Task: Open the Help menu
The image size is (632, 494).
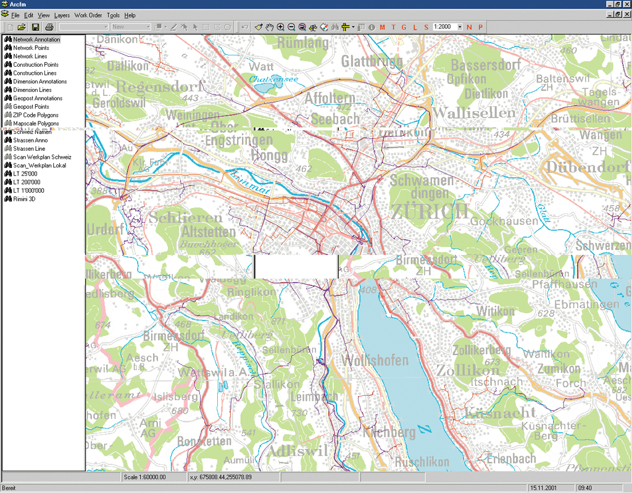Action: (130, 15)
